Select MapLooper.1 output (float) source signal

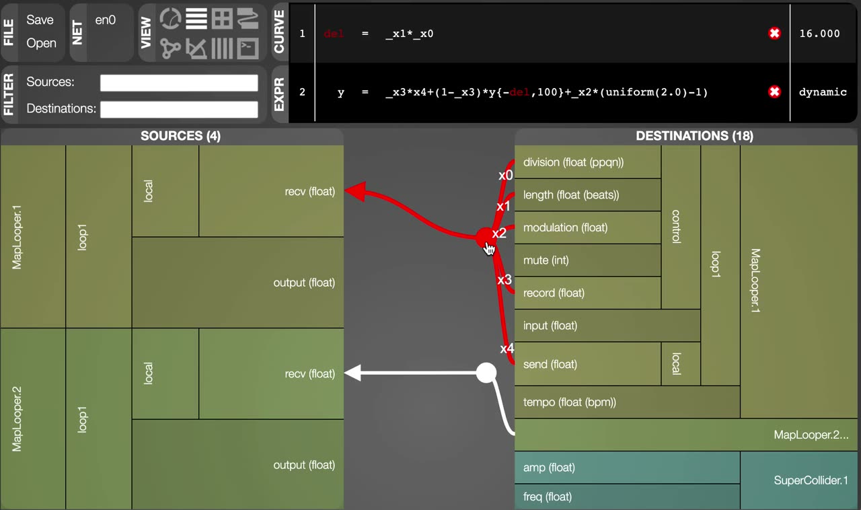coord(238,283)
